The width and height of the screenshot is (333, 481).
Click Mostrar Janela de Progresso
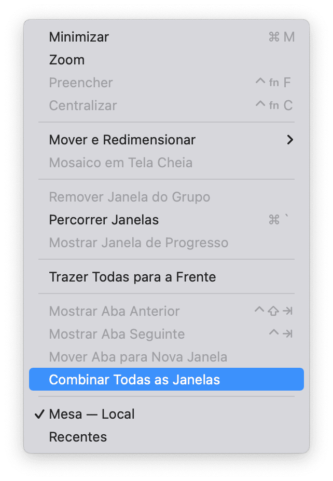166,243
